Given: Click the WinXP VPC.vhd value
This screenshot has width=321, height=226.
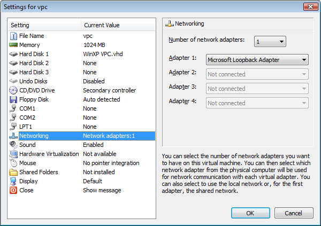Looking at the screenshot, I should [x=103, y=54].
